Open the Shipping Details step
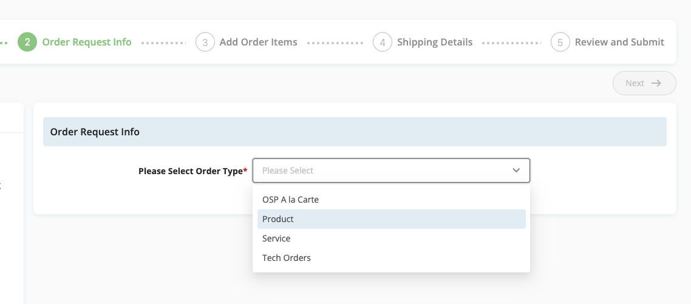 [x=423, y=42]
